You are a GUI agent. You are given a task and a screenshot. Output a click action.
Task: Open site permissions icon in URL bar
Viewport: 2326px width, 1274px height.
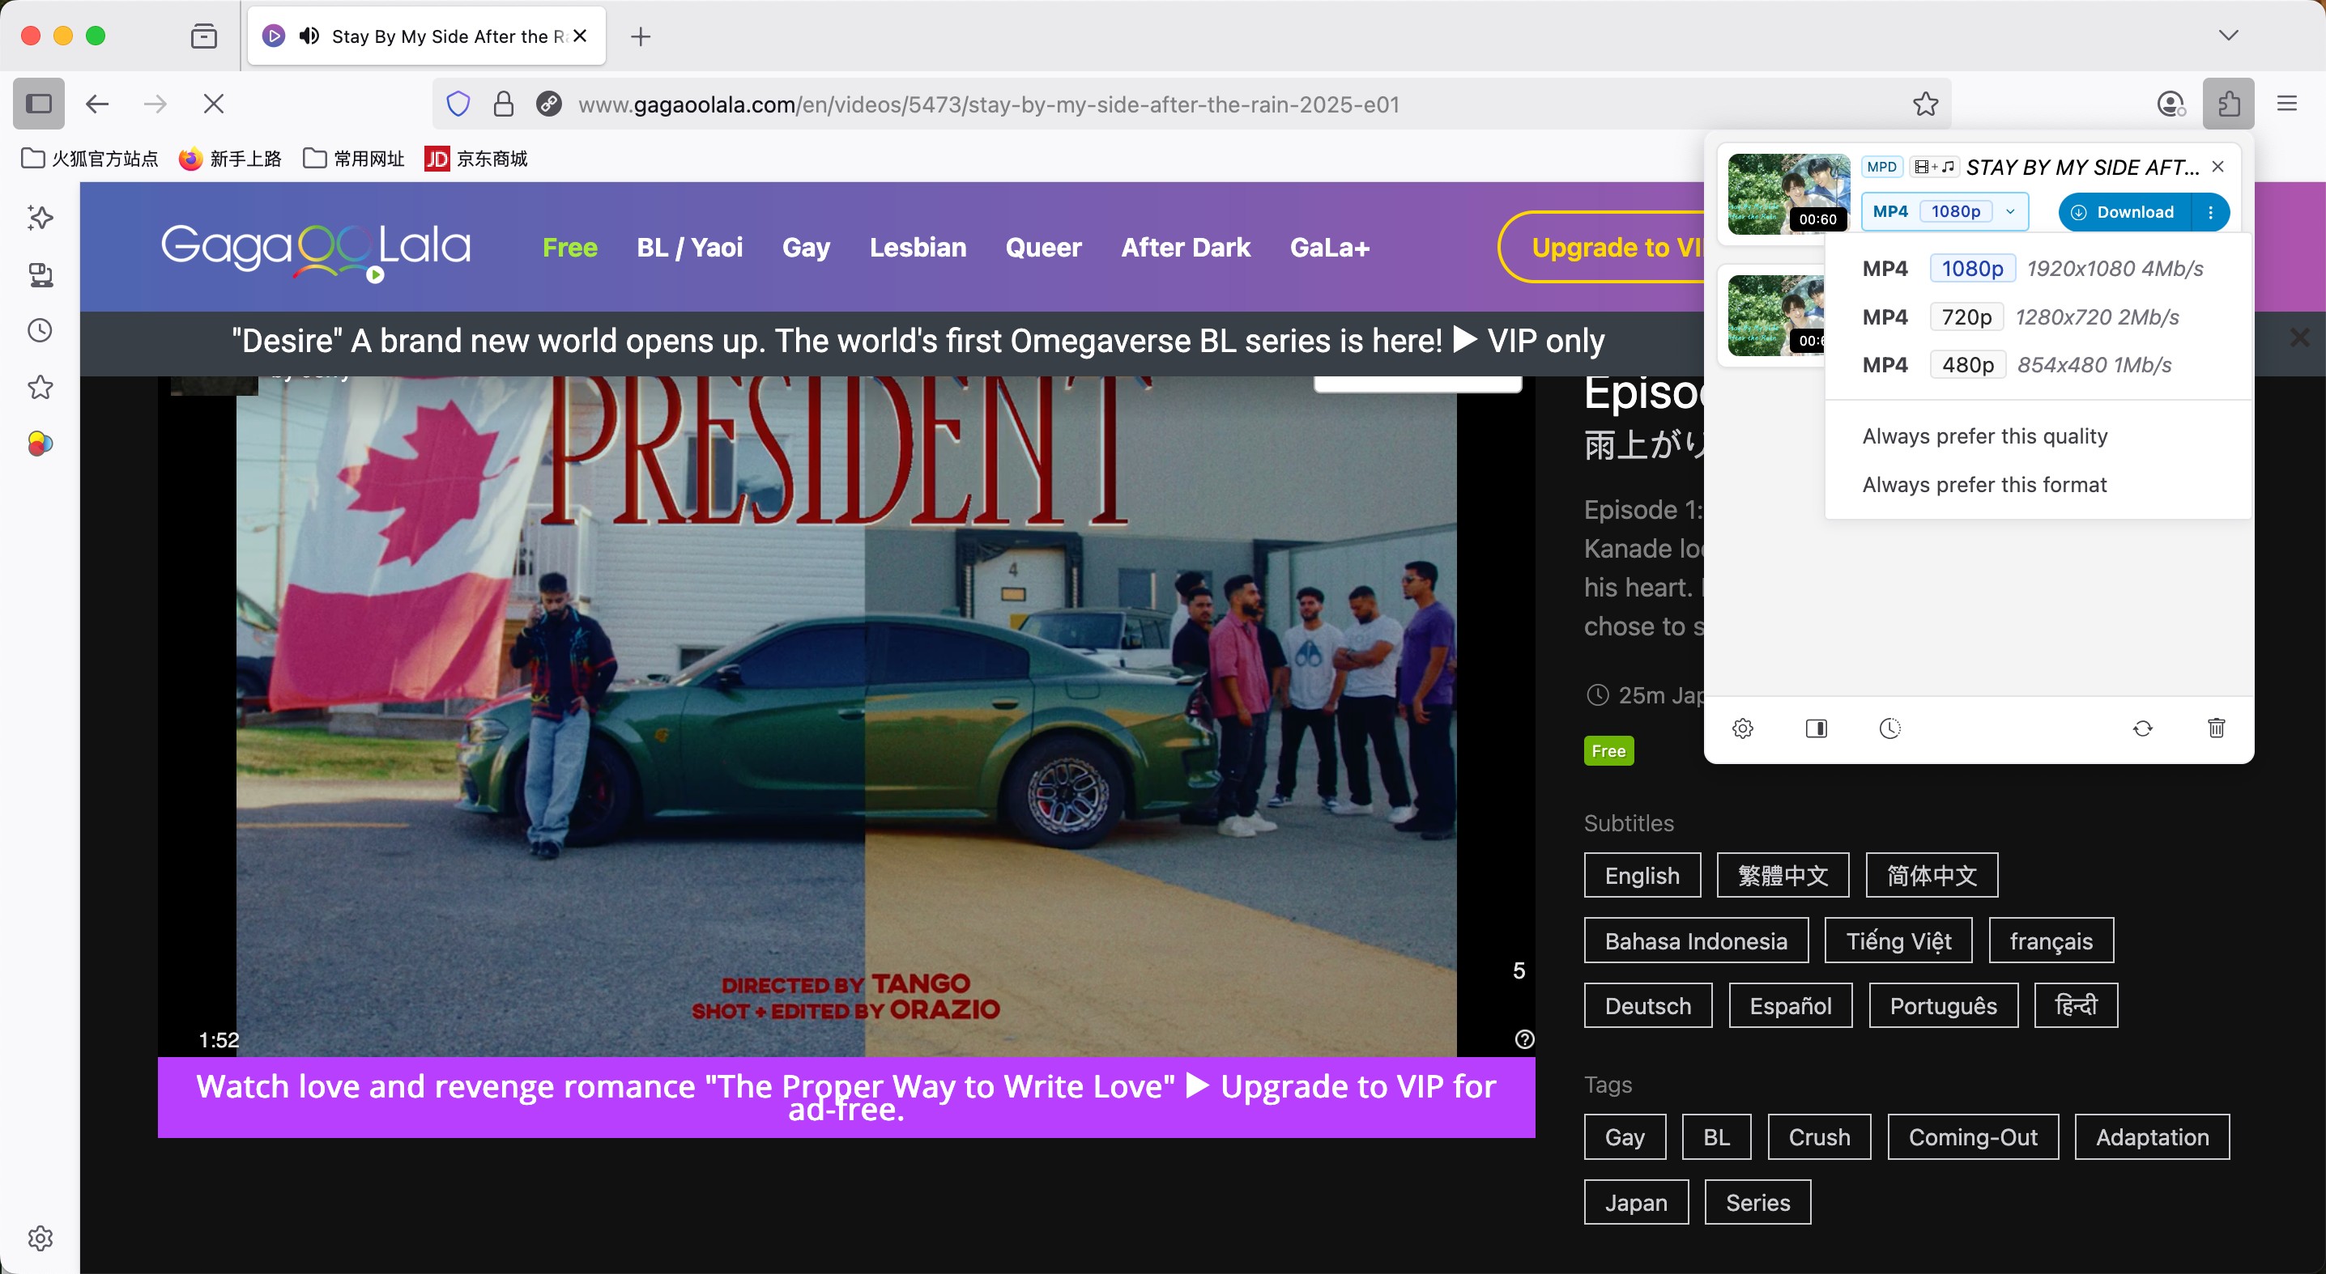[x=549, y=104]
